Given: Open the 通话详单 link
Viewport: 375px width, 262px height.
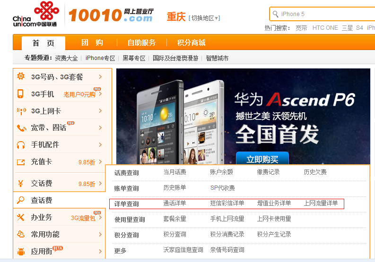Looking at the screenshot, I should pos(174,203).
